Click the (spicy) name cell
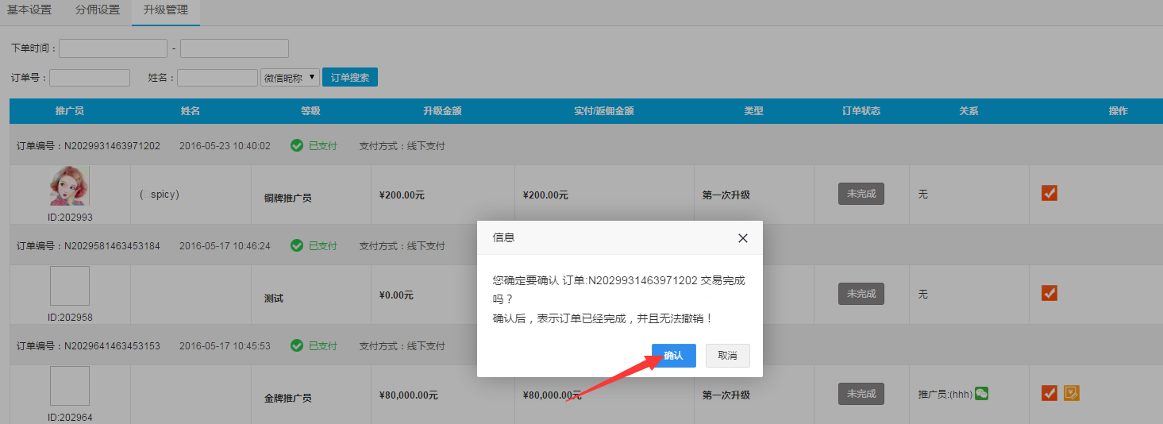The height and width of the screenshot is (424, 1163). [160, 194]
